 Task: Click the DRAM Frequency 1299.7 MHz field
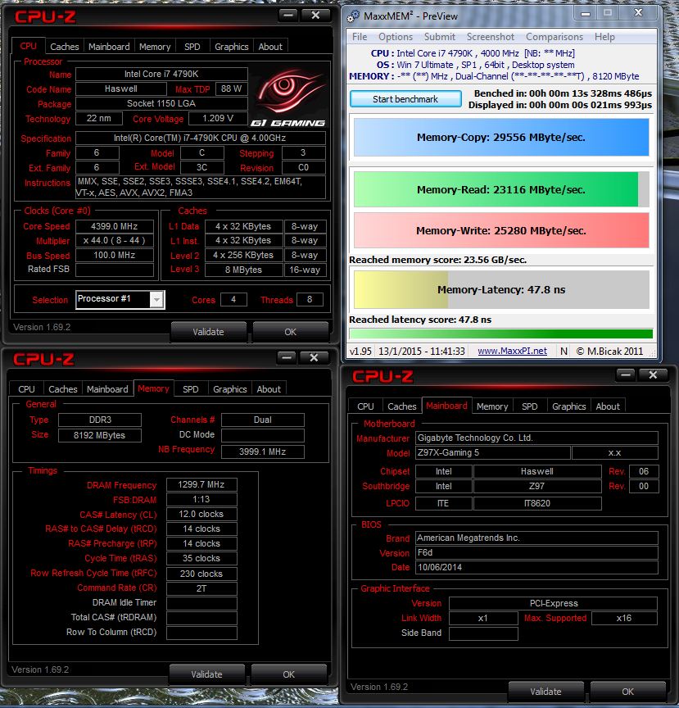201,484
